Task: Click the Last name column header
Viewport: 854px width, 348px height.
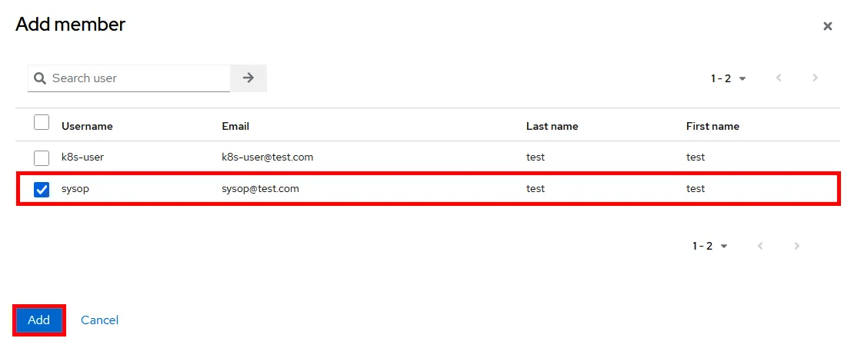Action: tap(552, 126)
